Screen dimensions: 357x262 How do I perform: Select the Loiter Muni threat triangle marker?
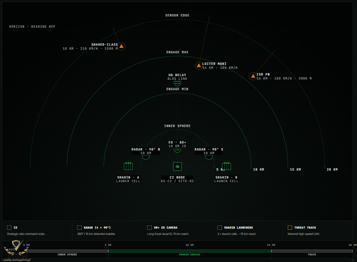199,65
